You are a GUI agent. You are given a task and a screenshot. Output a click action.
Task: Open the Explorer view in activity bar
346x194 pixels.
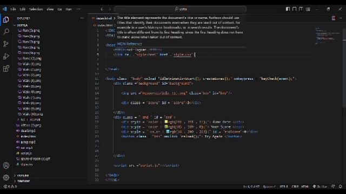click(x=6, y=20)
